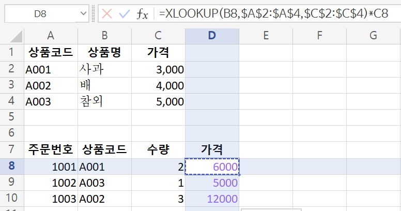Select all cells with corner triangle
Screen dimensions: 401x211
[x=16, y=36]
